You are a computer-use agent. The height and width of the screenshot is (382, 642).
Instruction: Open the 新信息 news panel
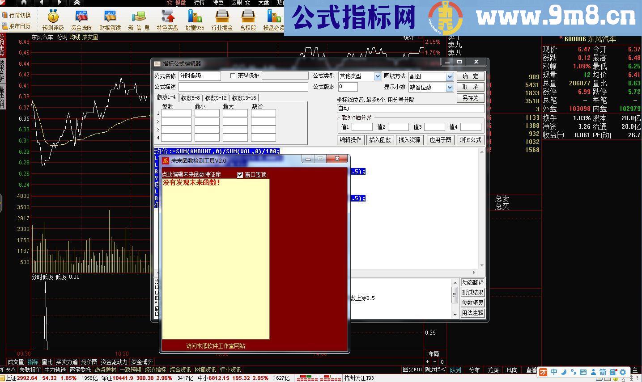(x=139, y=19)
